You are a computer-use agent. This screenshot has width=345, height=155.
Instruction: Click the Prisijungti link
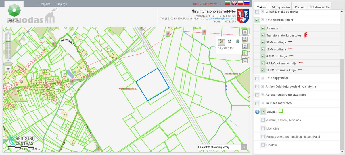click(x=61, y=4)
